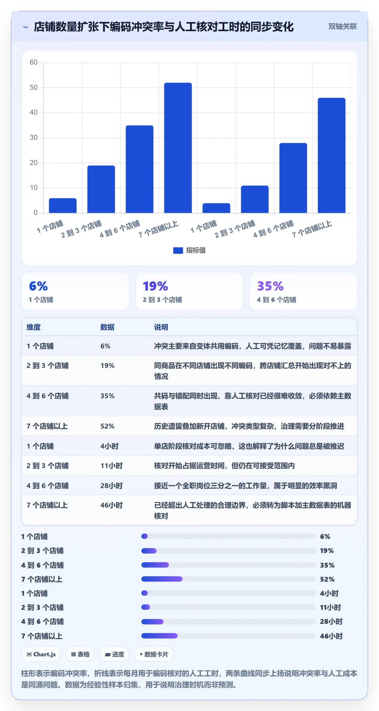Click the 进度 chip
Image resolution: width=379 pixels, height=711 pixels.
coord(114,654)
